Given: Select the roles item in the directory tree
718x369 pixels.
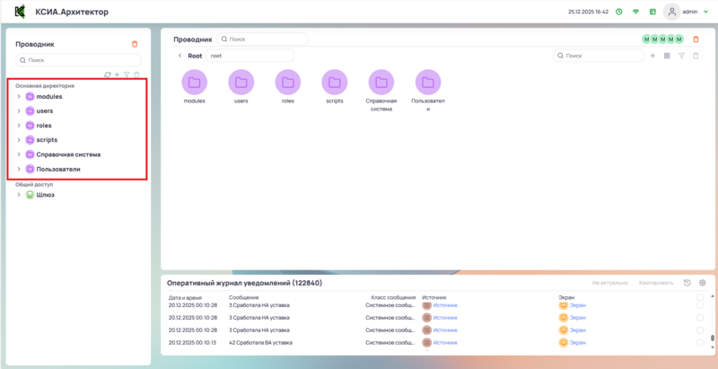Looking at the screenshot, I should (44, 126).
